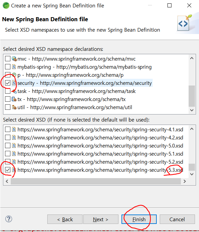Cancel the bean definition wizard

click(177, 219)
